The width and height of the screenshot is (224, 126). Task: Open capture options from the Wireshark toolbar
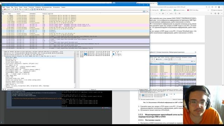point(9,9)
